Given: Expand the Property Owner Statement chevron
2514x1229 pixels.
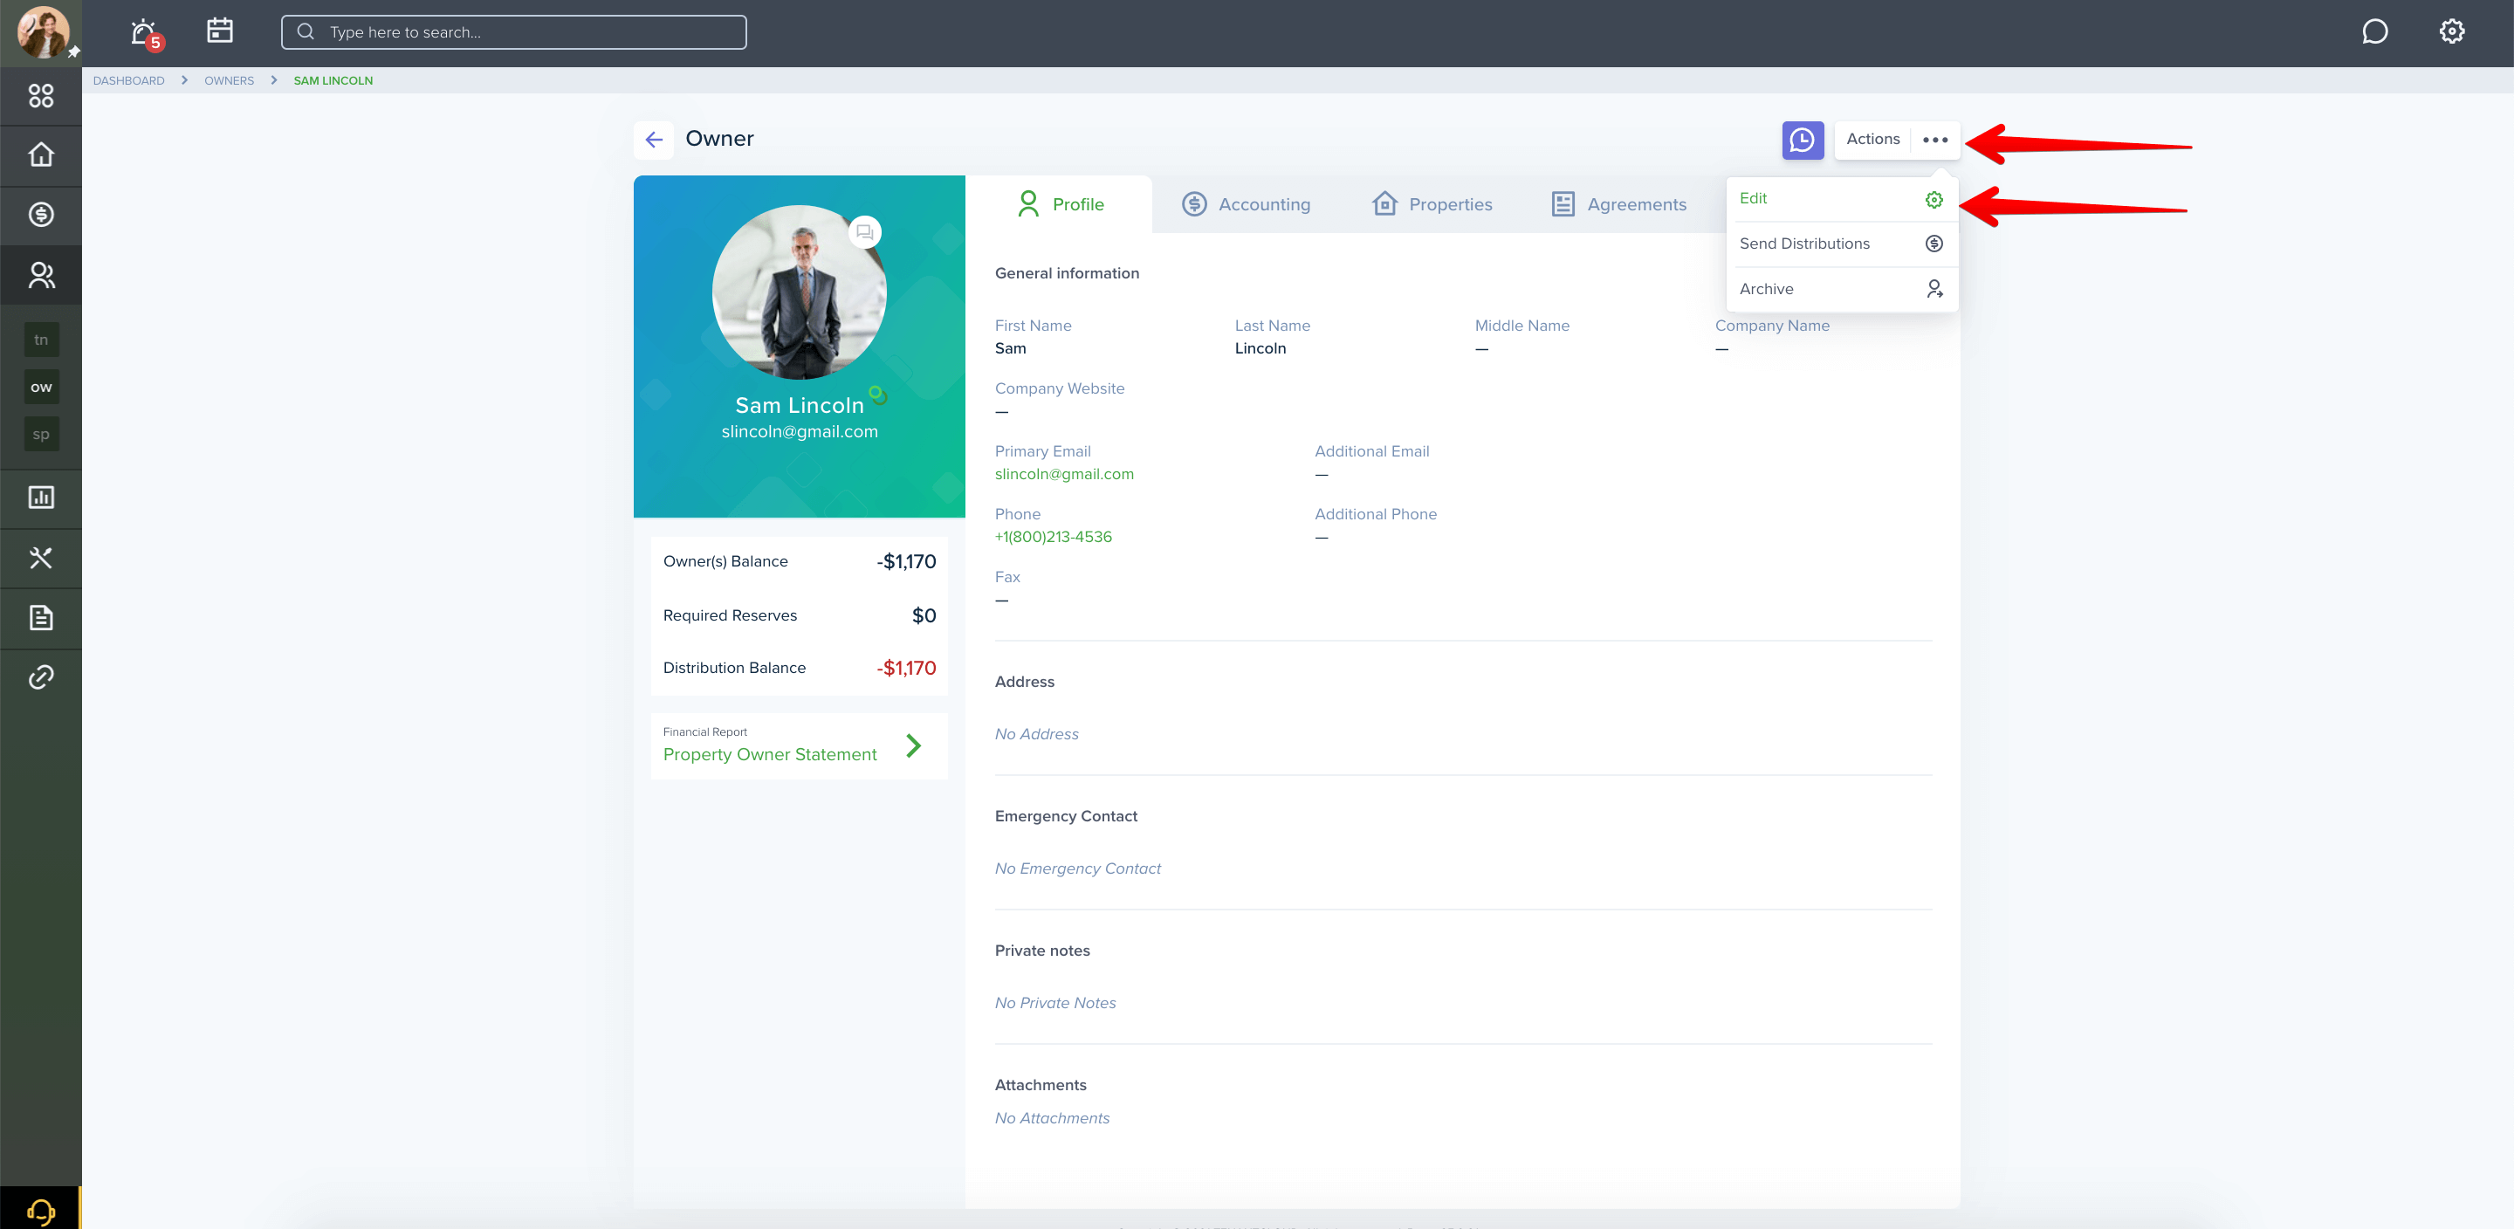Looking at the screenshot, I should 913,745.
